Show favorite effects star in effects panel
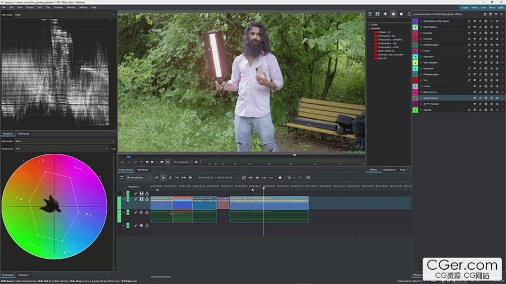 (x=401, y=14)
